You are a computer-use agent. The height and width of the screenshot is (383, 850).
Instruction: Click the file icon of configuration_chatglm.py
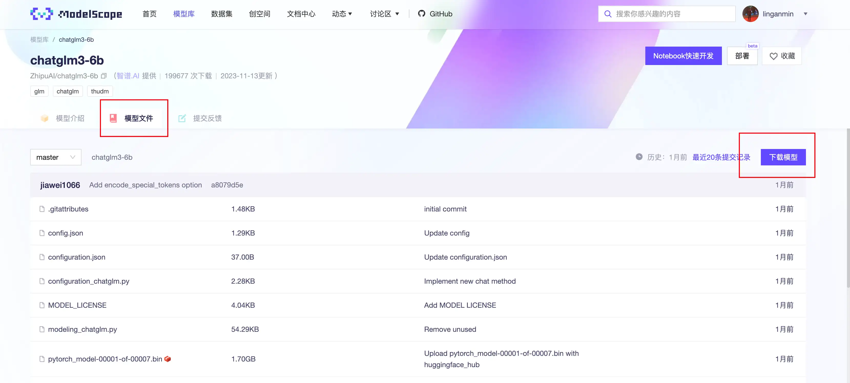pos(42,281)
